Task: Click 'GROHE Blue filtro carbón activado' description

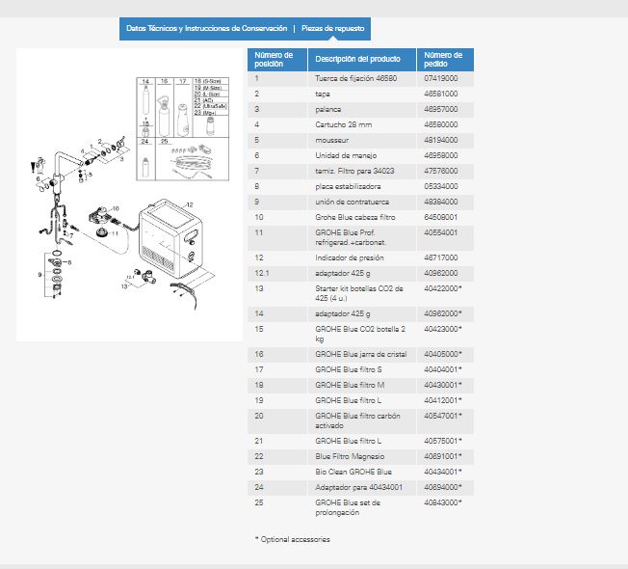Action: [357, 421]
